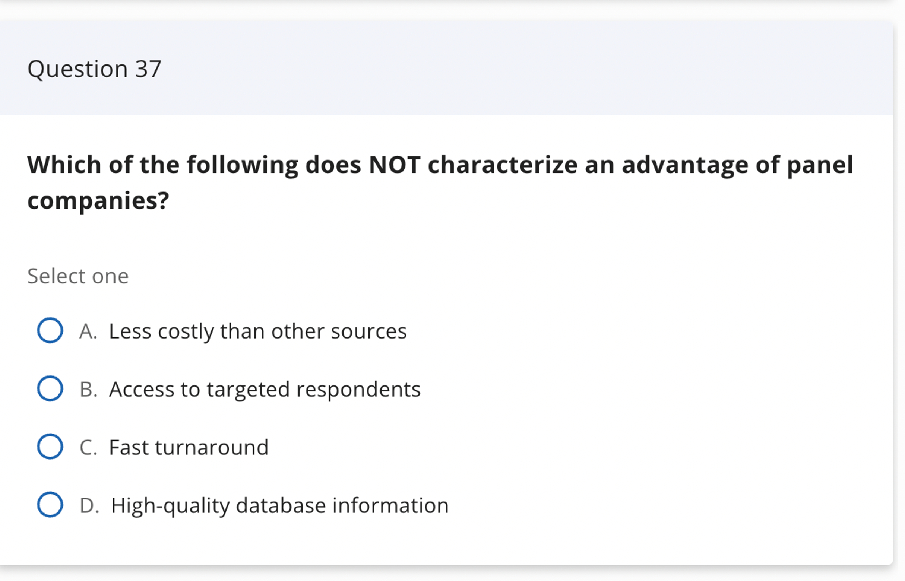
Task: Click the 'Access to targeted respondents' answer text
Action: [x=265, y=389]
